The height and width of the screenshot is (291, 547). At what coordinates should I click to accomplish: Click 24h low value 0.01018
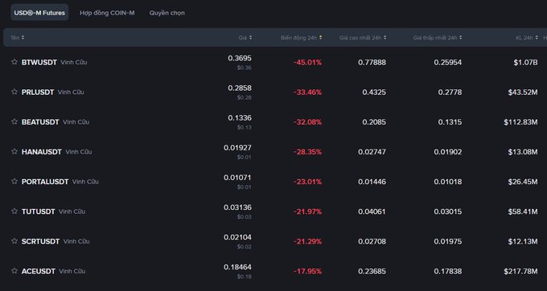[448, 182]
